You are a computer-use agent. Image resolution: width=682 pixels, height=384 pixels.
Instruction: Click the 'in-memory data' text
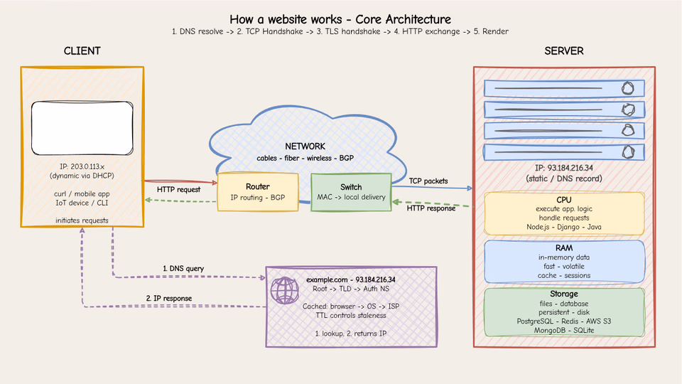pos(564,257)
